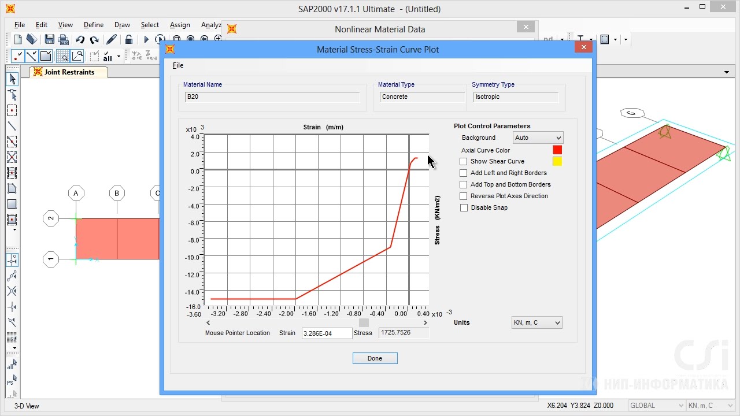This screenshot has width=740, height=416.
Task: Enable Show Shear Curve checkbox
Action: pos(464,162)
